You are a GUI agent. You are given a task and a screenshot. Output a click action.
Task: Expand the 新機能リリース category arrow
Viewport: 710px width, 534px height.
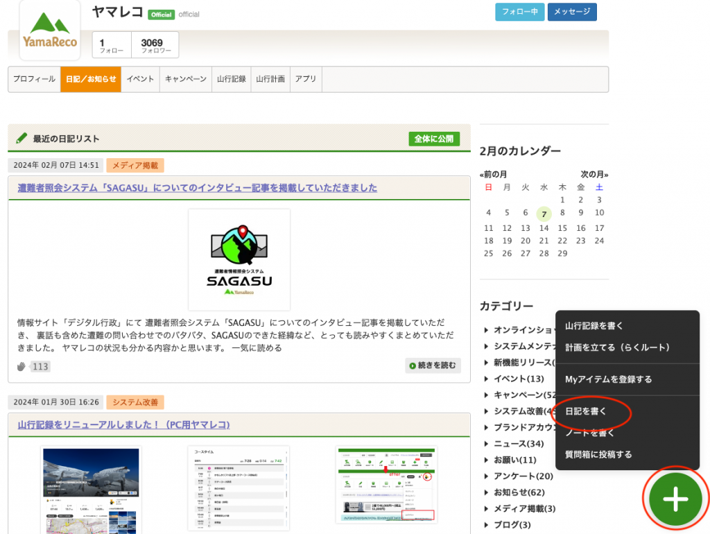[486, 363]
